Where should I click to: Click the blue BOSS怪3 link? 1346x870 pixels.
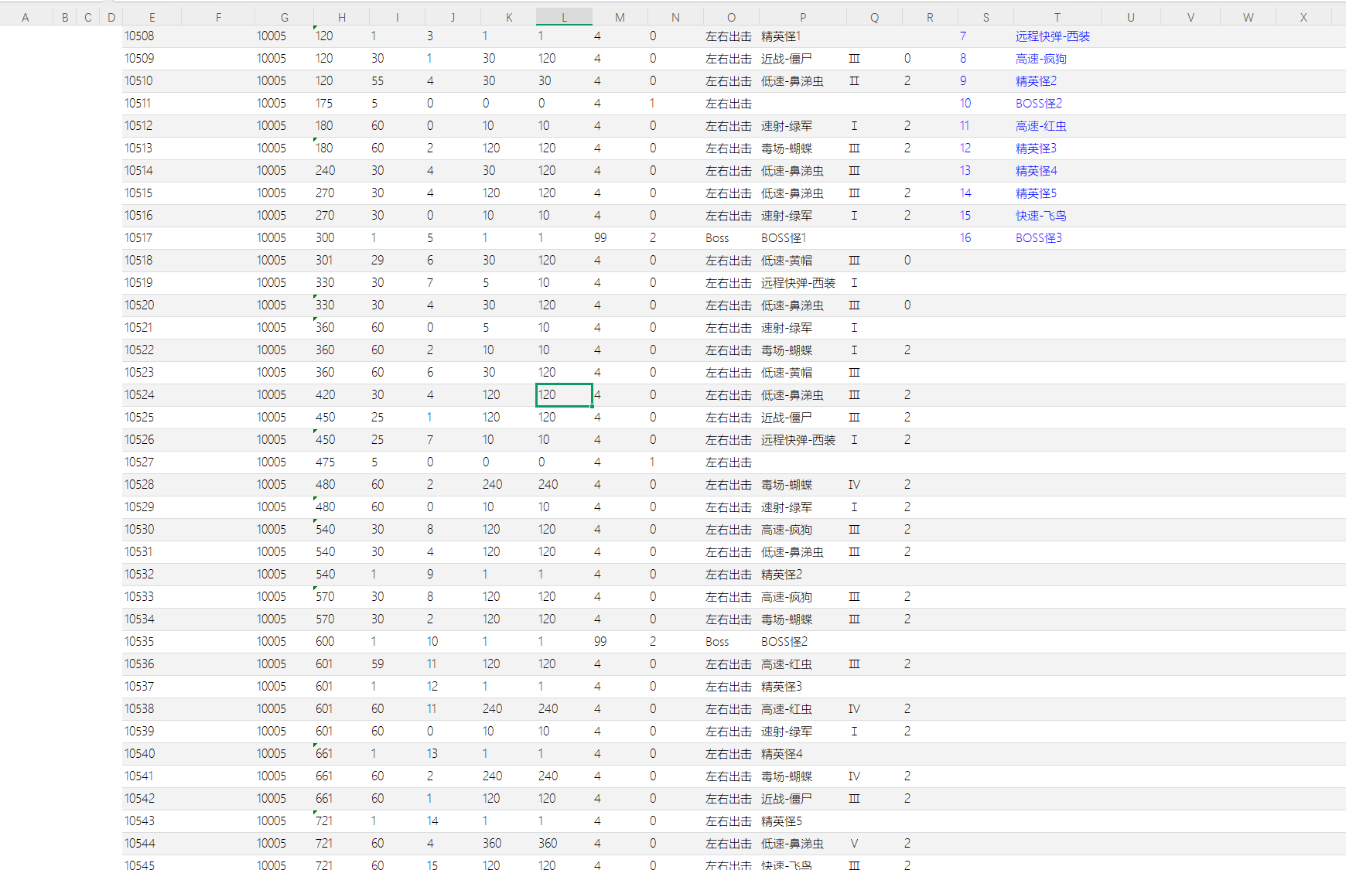[1038, 238]
